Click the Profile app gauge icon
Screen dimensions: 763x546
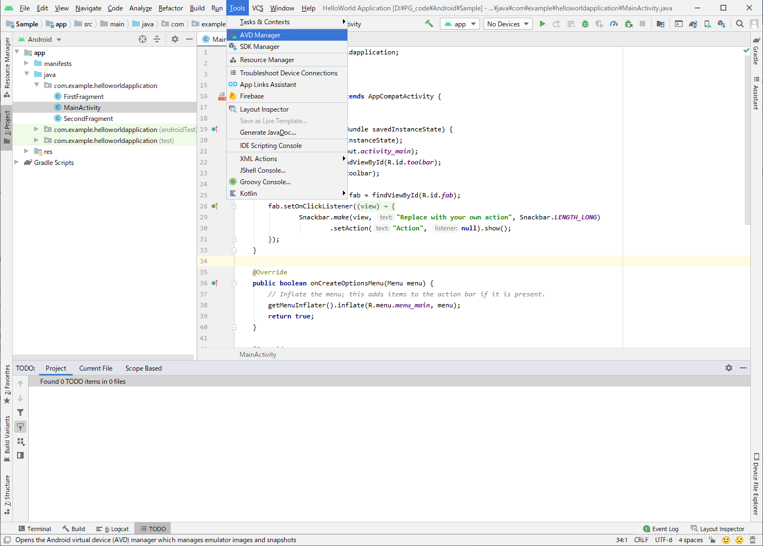[614, 24]
